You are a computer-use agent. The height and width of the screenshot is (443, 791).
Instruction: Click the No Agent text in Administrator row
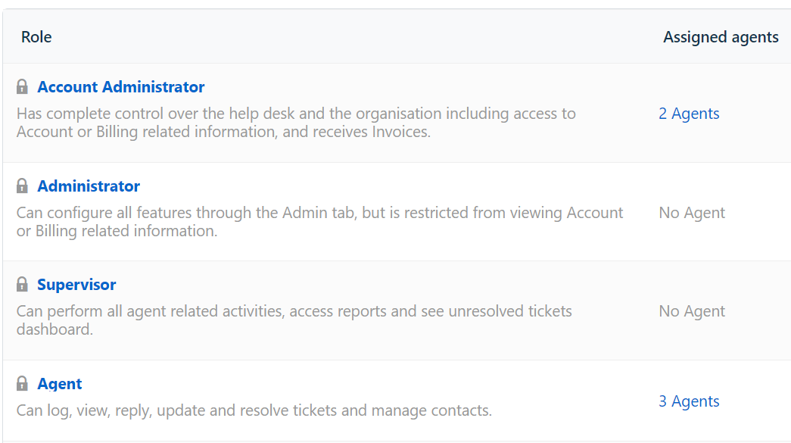point(692,213)
